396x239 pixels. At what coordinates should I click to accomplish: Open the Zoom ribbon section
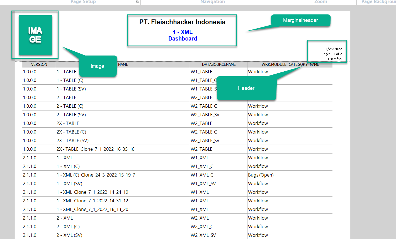320,2
